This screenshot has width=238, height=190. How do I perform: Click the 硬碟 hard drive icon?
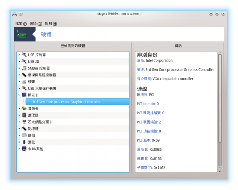click(24, 82)
